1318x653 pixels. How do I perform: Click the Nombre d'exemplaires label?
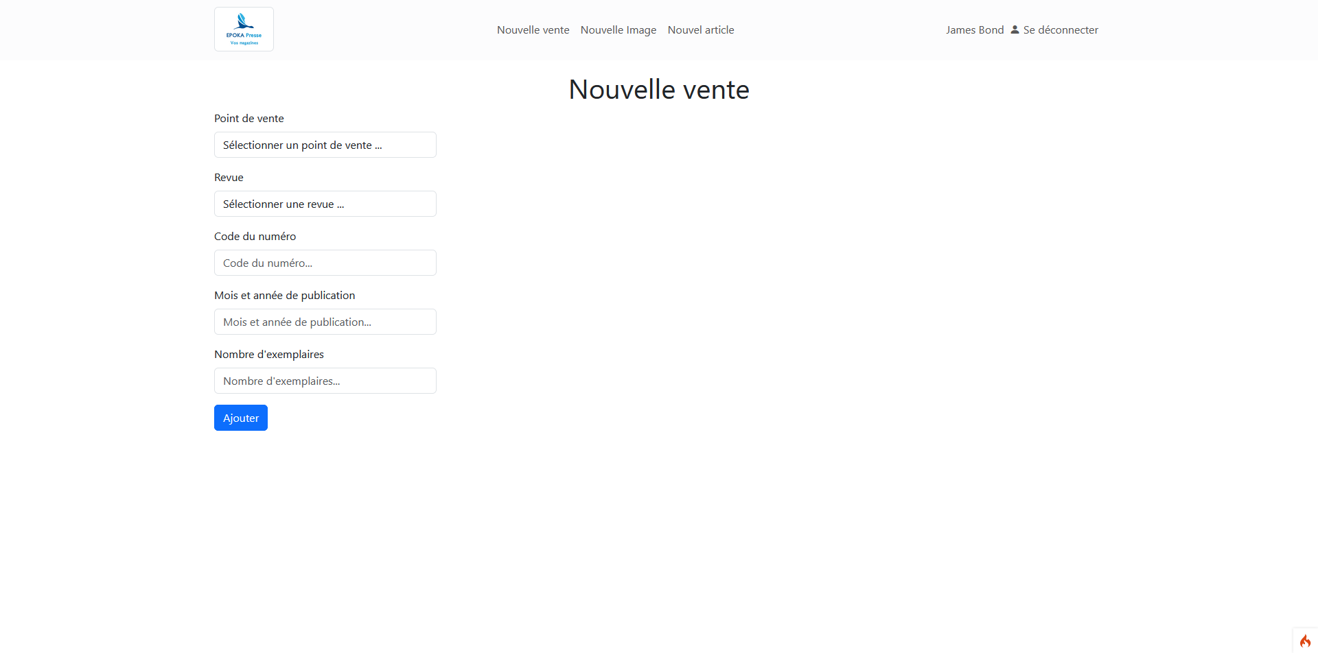269,354
